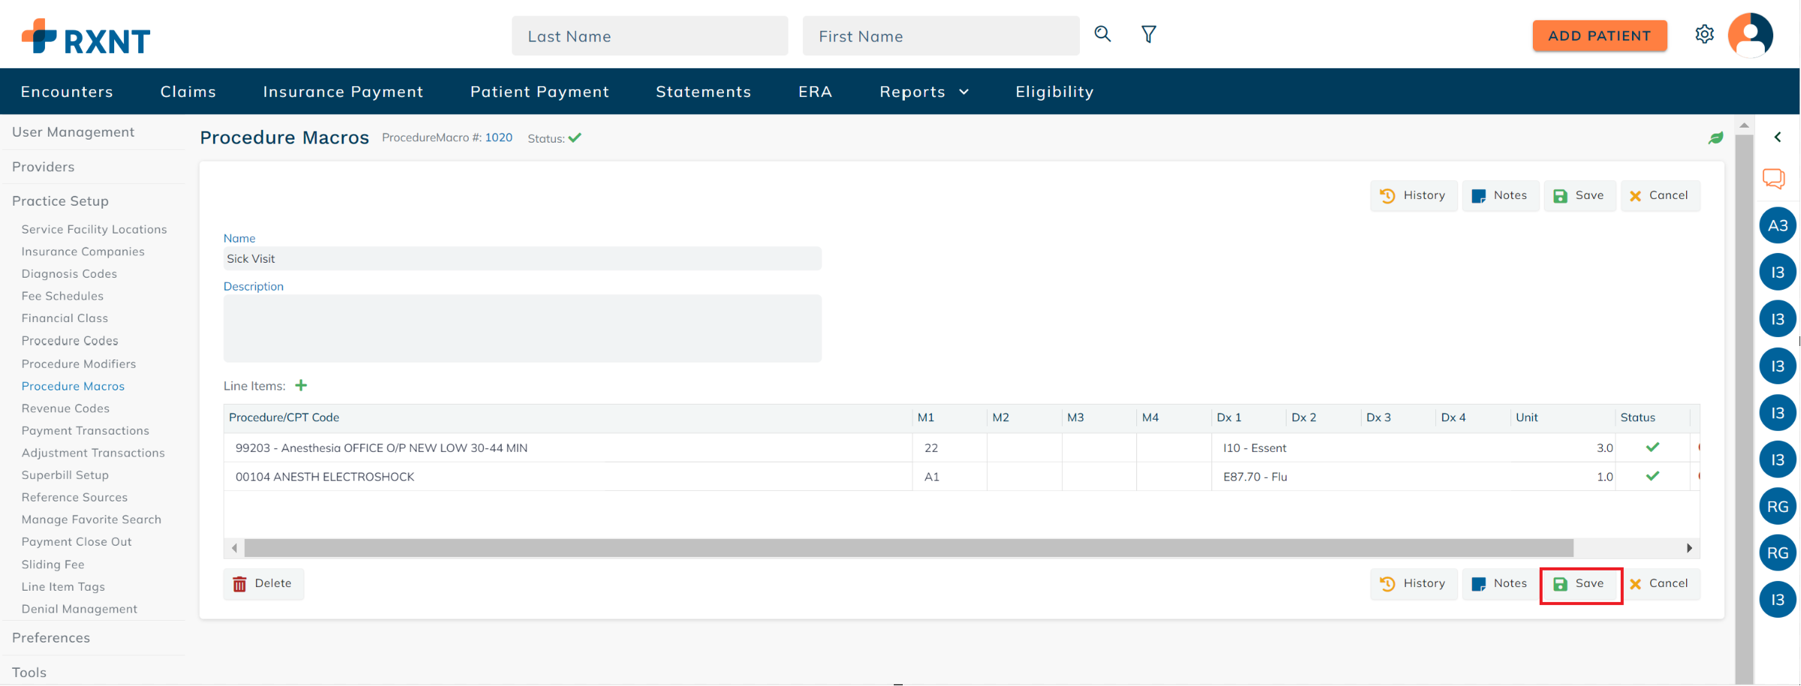1801x686 pixels.
Task: Open Superbill Setup
Action: click(65, 475)
